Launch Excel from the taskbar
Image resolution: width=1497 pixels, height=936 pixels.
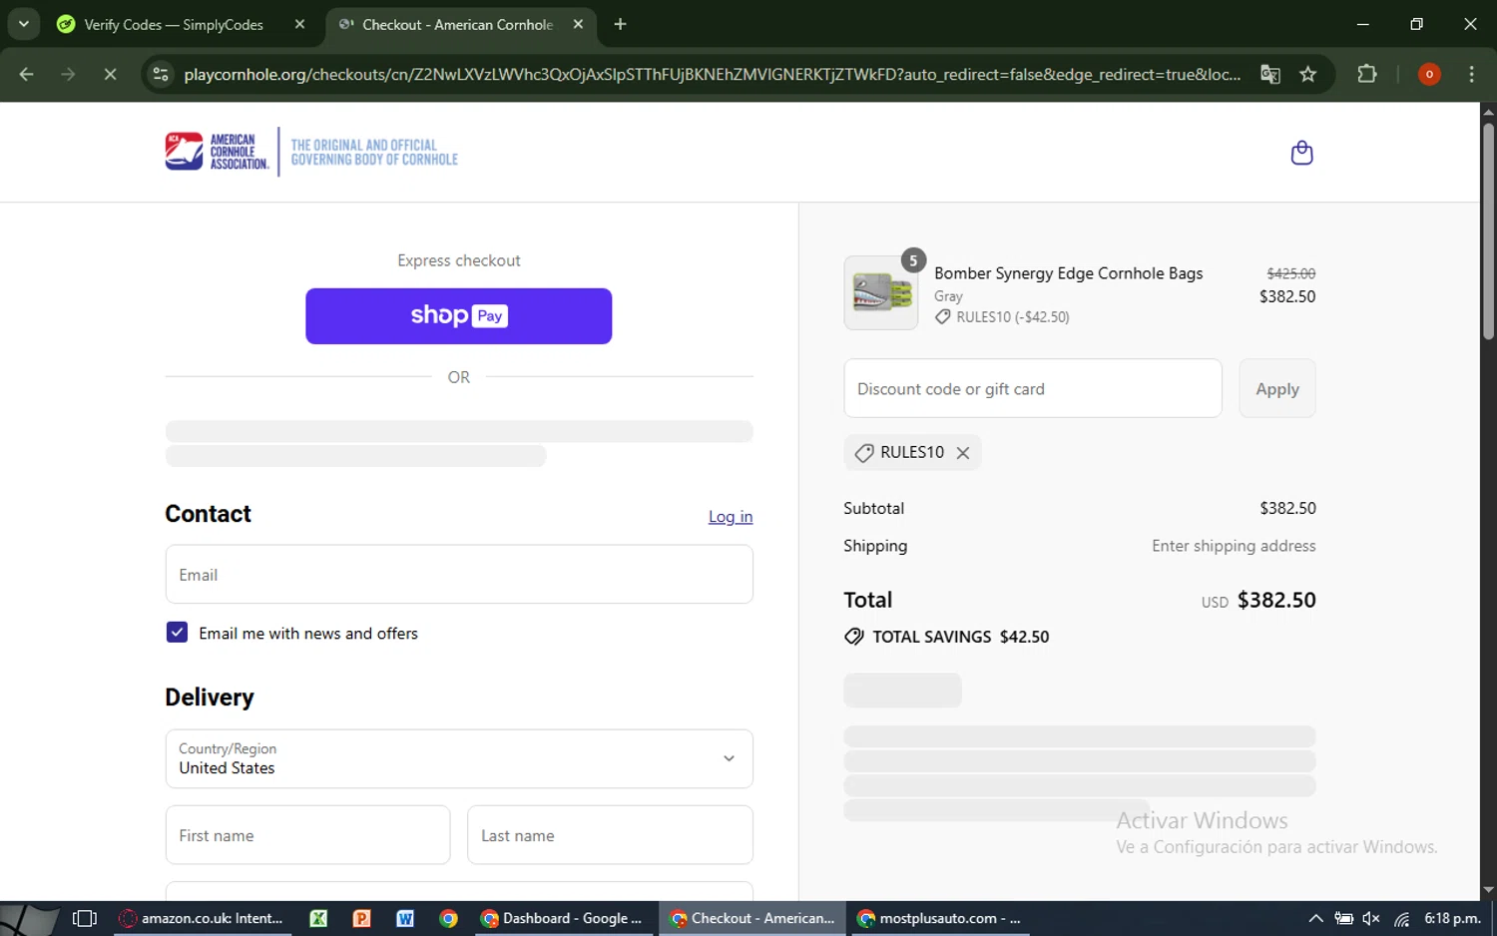318,918
